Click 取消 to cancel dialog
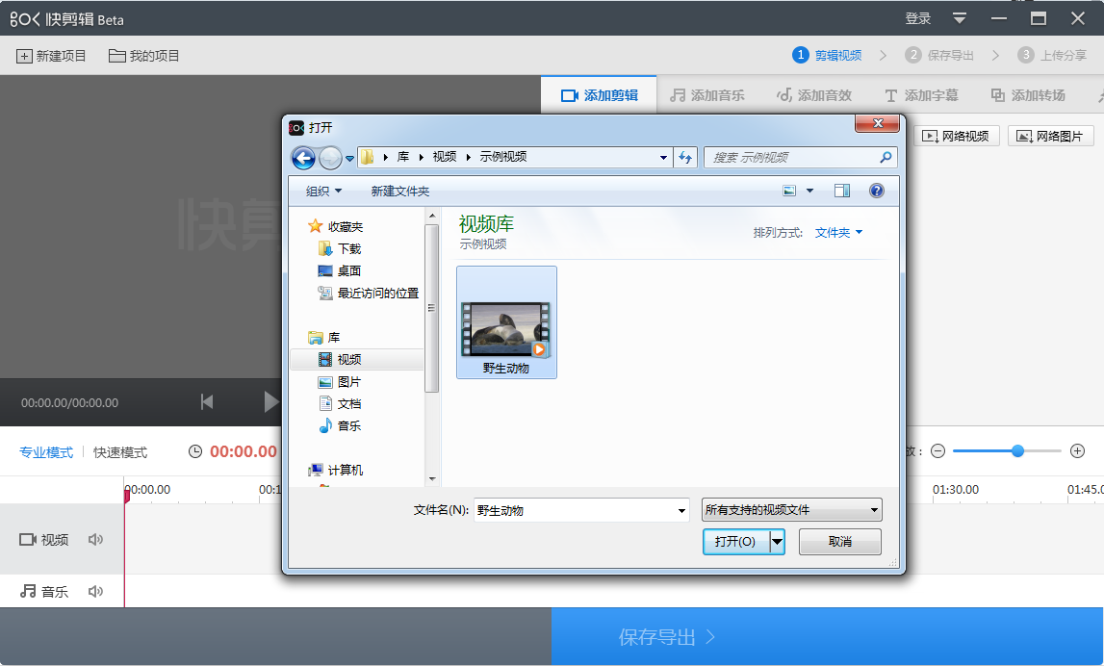Viewport: 1104px width, 666px height. 840,542
